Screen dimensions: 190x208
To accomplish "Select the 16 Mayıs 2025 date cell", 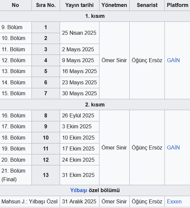I will [80, 71].
